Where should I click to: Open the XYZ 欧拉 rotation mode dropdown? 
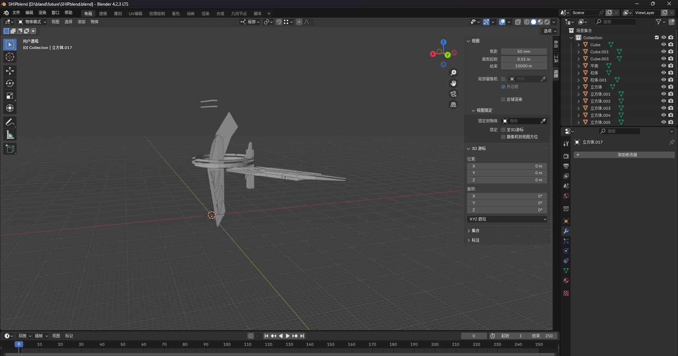click(507, 219)
